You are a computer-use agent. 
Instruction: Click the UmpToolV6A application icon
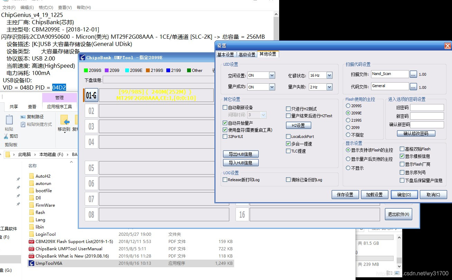pyautogui.click(x=31, y=263)
